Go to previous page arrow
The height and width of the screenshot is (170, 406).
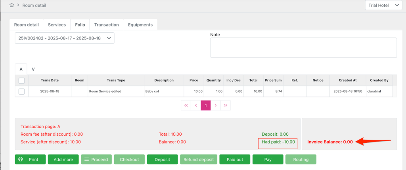point(196,106)
